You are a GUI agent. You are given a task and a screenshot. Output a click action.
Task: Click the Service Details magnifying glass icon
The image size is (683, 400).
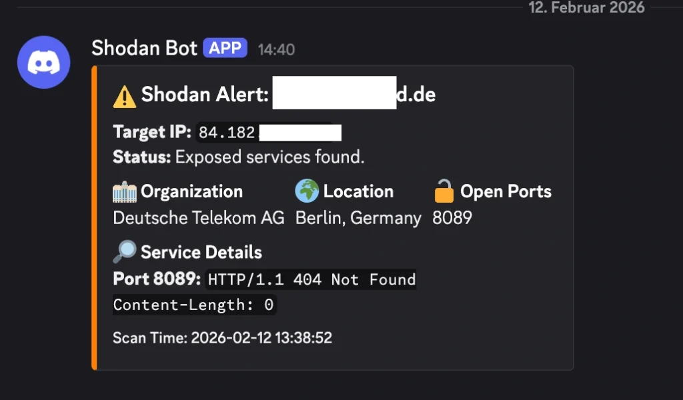point(125,252)
